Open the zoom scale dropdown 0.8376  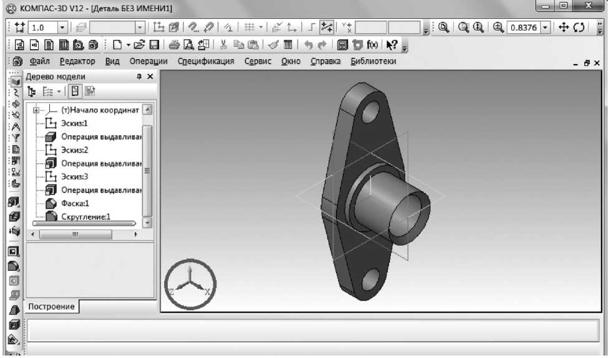pyautogui.click(x=545, y=27)
